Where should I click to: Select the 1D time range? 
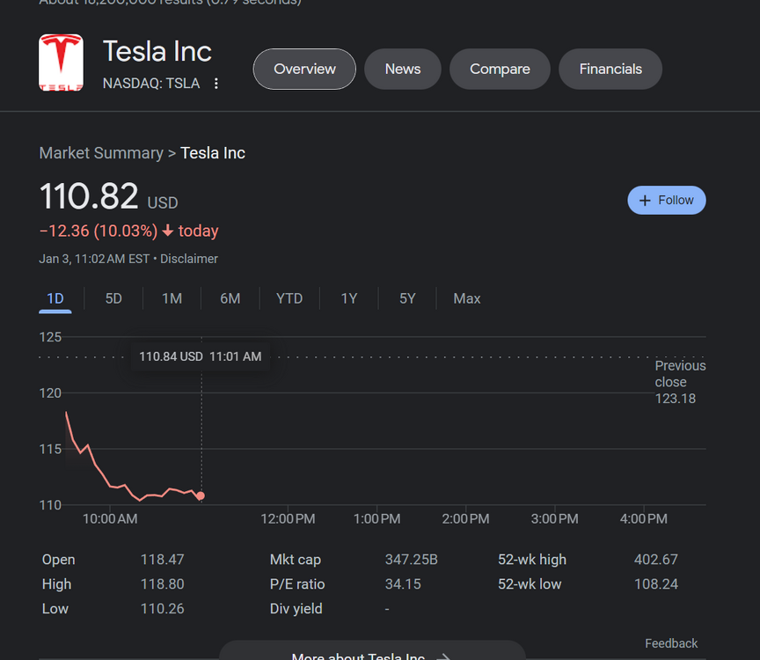coord(55,299)
